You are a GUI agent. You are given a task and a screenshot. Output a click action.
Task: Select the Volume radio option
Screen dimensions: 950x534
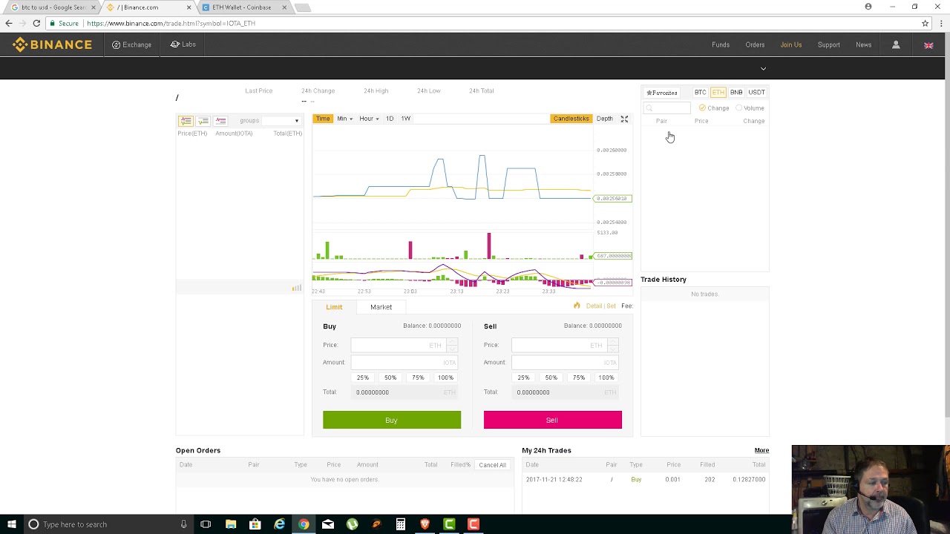click(x=750, y=108)
